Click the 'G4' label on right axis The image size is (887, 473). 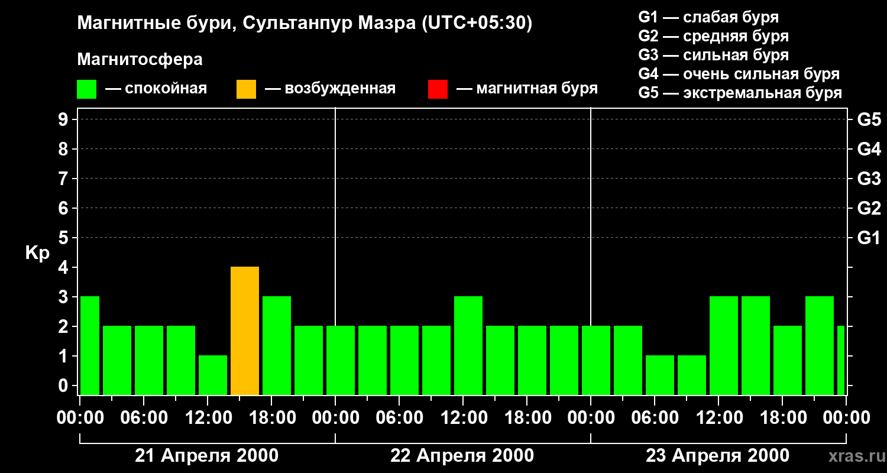tap(869, 149)
